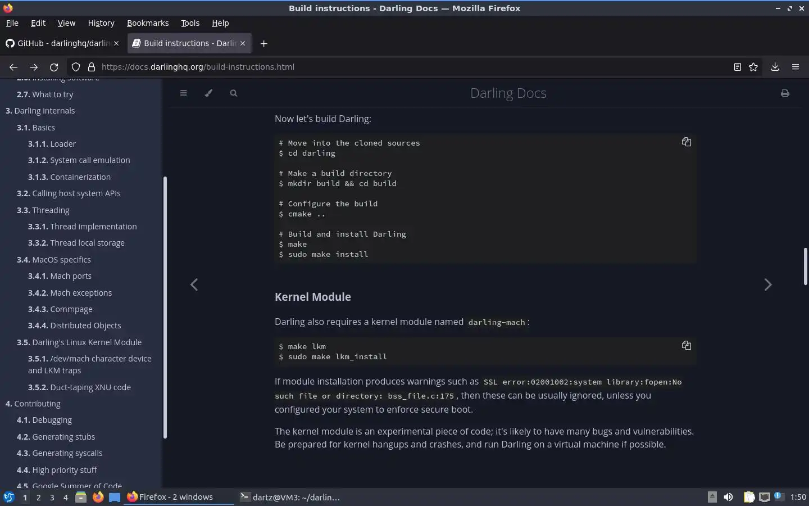
Task: Open the Darling Docs search icon
Action: (x=234, y=93)
